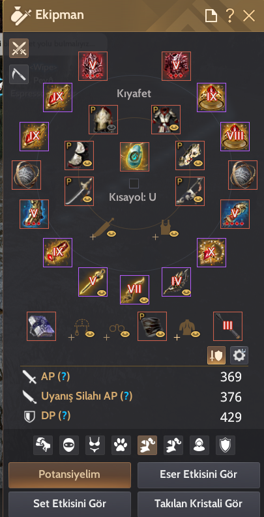Open Takılan Kristali Gör
Viewport: 264px width, 517px height.
pos(198,504)
